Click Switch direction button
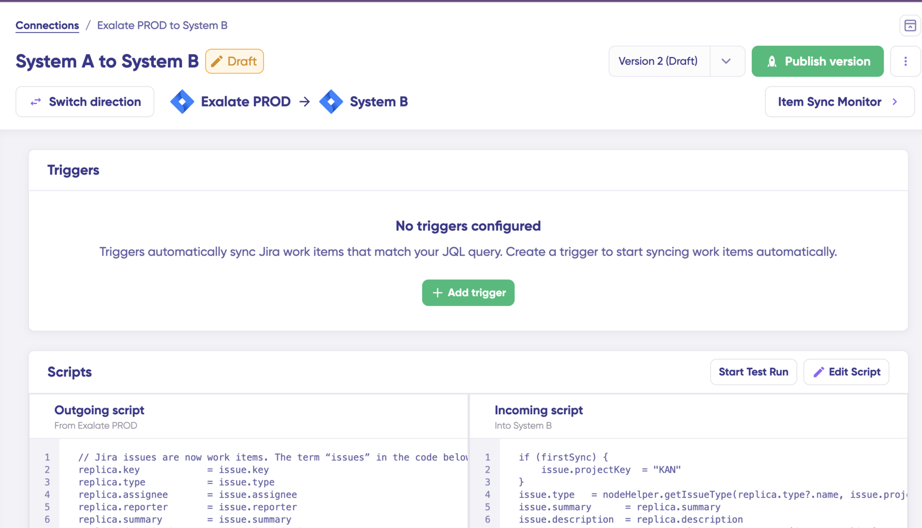 pos(85,102)
